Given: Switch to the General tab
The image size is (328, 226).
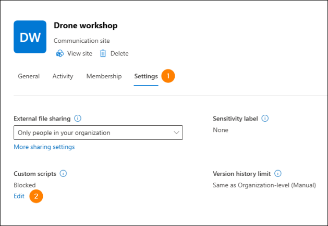Looking at the screenshot, I should [x=29, y=76].
